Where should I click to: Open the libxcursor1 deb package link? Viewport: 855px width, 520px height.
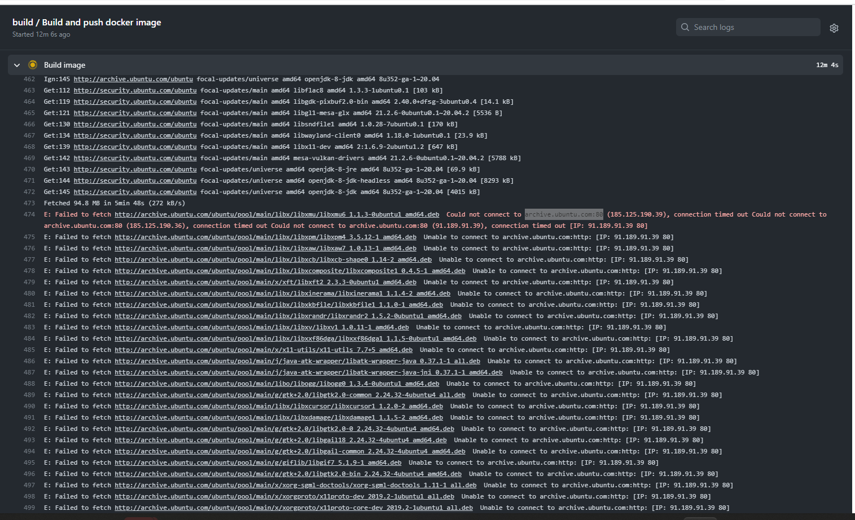(279, 406)
